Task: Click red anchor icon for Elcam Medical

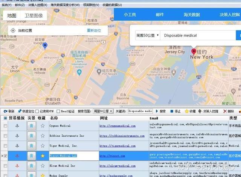Action: point(17,166)
